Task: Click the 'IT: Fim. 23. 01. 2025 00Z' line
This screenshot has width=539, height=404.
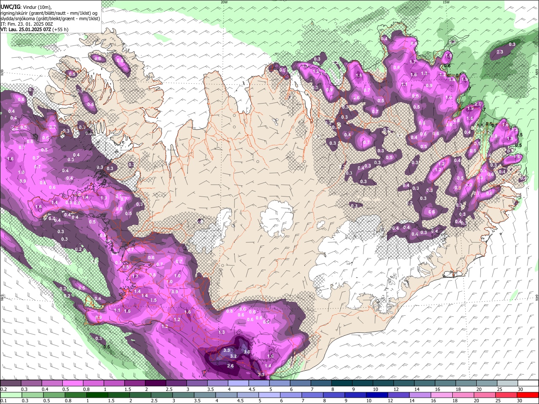Action: 27,24
